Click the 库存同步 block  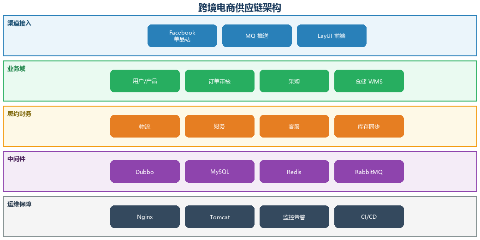pyautogui.click(x=369, y=126)
